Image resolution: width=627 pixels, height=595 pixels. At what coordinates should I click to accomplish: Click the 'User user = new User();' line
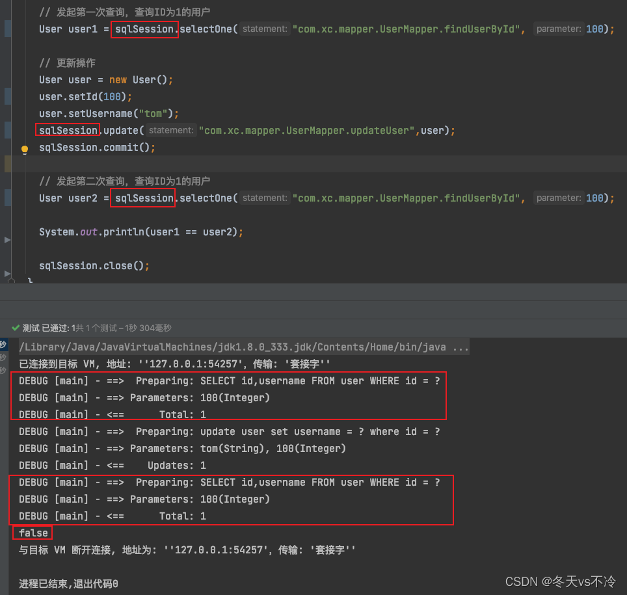tap(106, 79)
